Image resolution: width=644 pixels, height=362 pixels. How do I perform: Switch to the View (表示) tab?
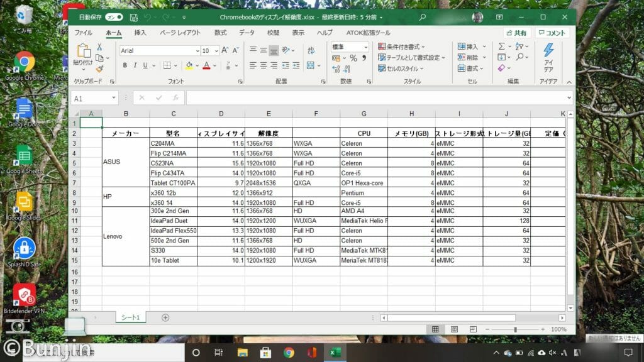pos(298,33)
